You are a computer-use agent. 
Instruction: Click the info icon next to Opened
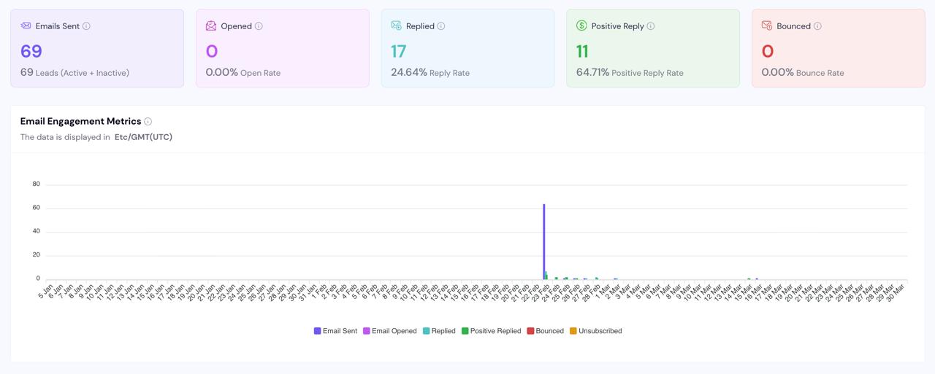(259, 26)
